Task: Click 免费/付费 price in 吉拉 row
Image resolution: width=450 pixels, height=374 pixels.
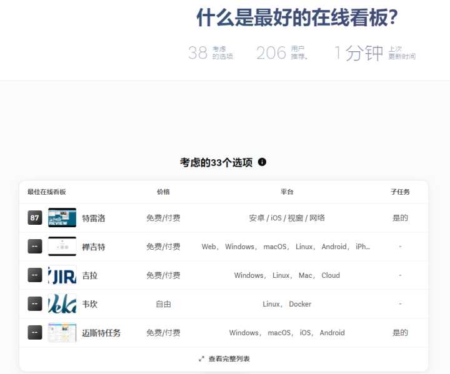Action: pos(163,275)
